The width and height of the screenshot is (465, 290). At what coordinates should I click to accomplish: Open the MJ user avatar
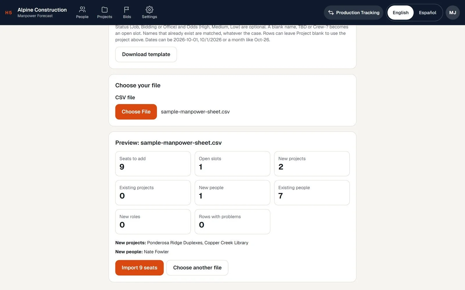tap(453, 12)
